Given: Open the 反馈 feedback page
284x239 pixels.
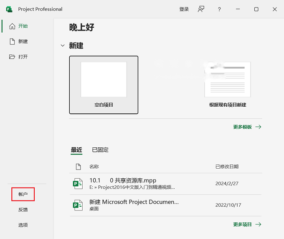Looking at the screenshot, I should pos(23,210).
